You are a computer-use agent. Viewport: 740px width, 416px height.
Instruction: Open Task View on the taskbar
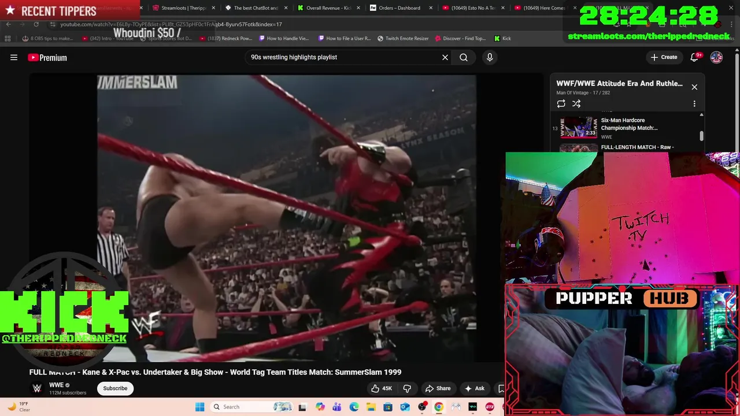[302, 407]
